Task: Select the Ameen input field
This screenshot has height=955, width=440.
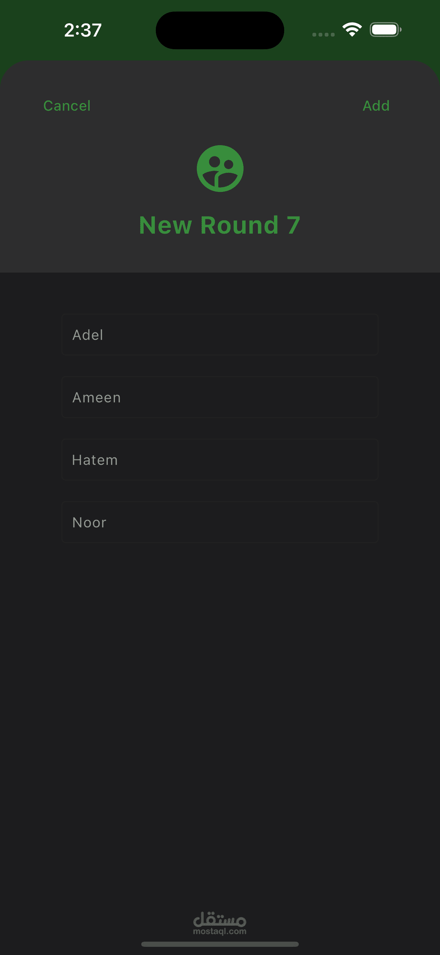Action: click(x=220, y=397)
